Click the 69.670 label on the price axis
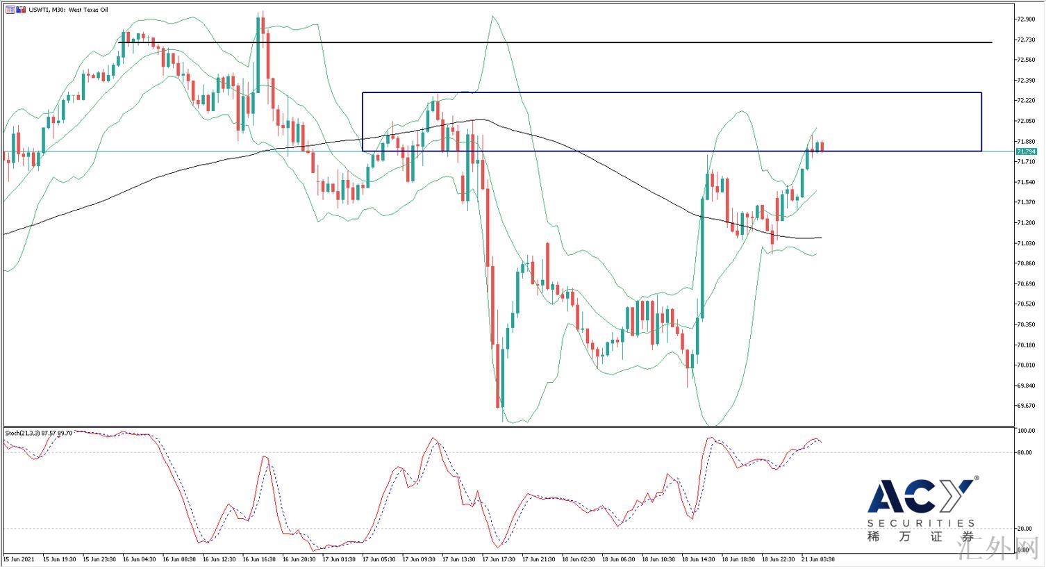Viewport: 1046px width, 569px height. pyautogui.click(x=1026, y=406)
